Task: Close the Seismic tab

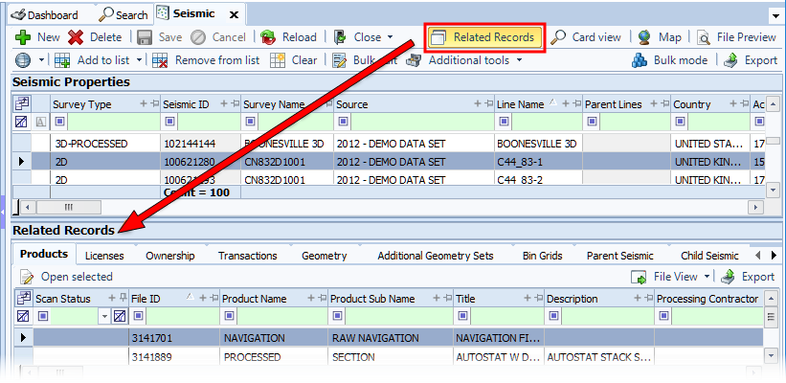Action: (234, 15)
